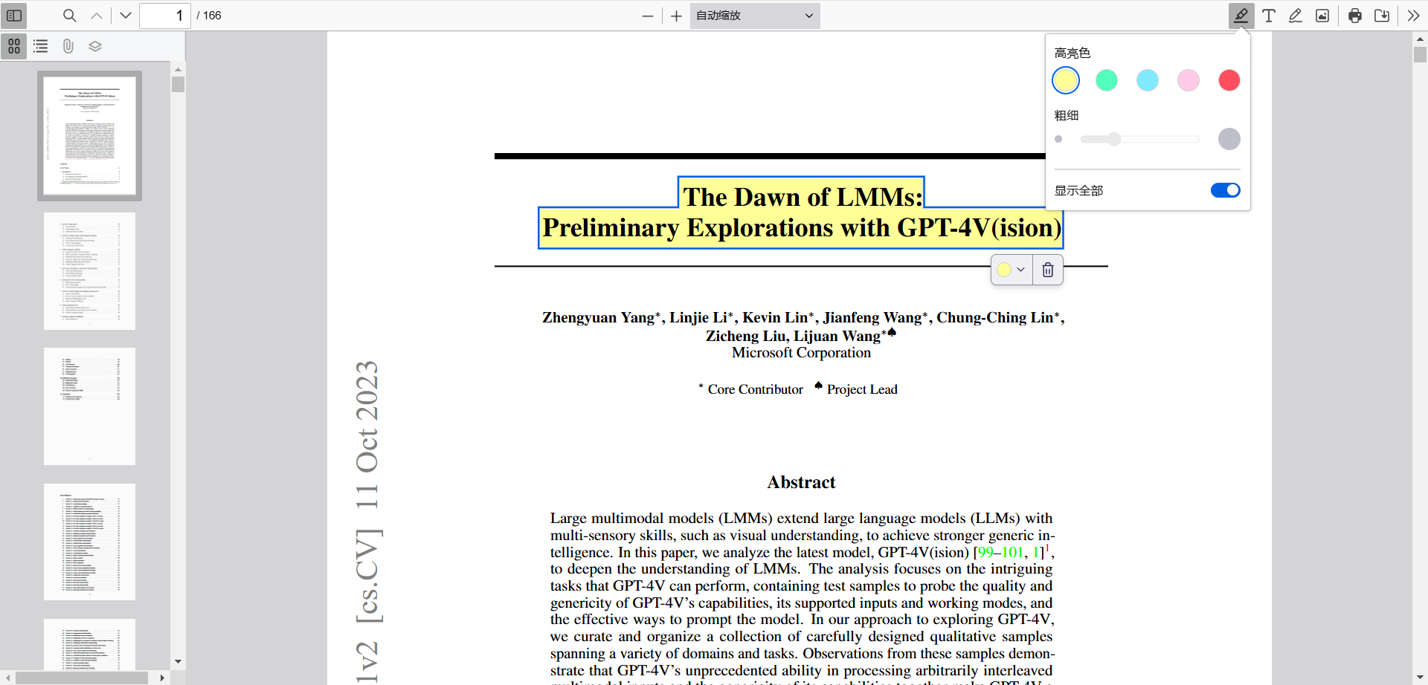Click the 'Core Contributor' label
Image resolution: width=1428 pixels, height=685 pixels.
tap(755, 389)
